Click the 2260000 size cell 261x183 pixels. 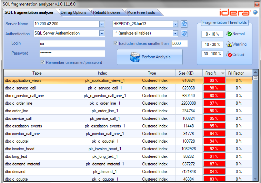click(x=189, y=103)
